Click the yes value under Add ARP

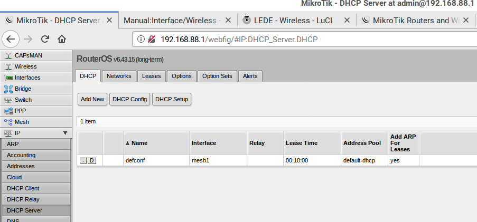395,161
